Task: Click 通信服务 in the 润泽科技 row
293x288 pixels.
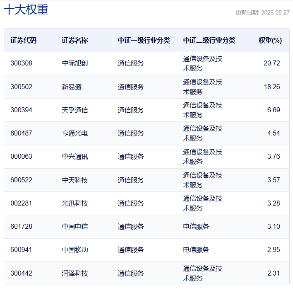Action: click(x=131, y=273)
